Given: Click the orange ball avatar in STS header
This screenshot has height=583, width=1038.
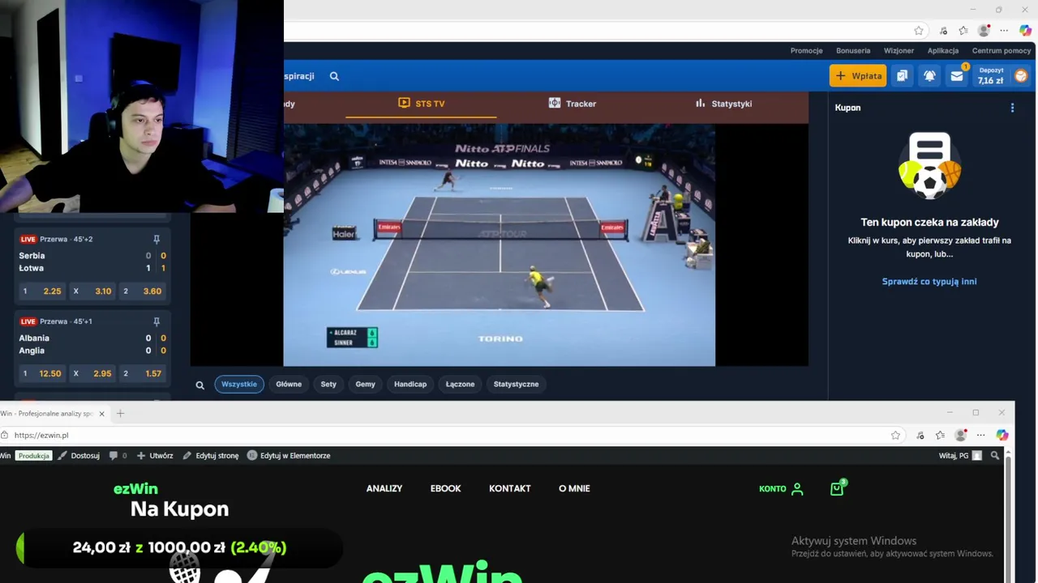Looking at the screenshot, I should click(1021, 76).
